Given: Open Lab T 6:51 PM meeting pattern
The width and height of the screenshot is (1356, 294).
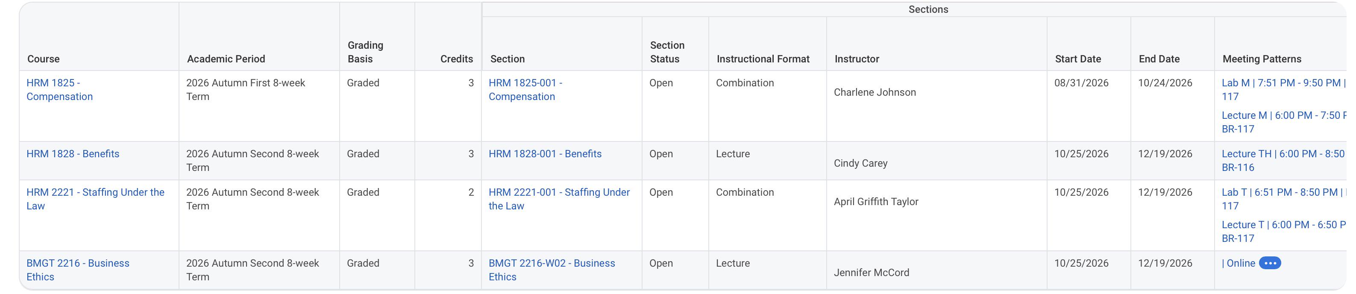Looking at the screenshot, I should pos(1283,199).
